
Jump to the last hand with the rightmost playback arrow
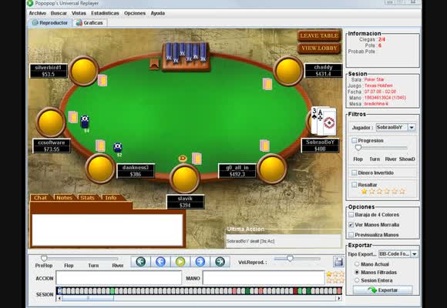220,261
